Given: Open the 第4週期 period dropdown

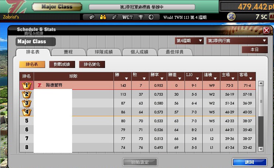Looking at the screenshot, I should click(x=189, y=41).
